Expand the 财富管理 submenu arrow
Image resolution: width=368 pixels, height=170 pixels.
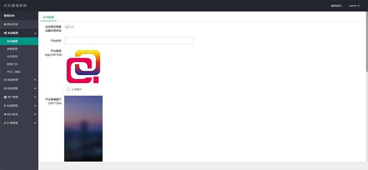pyautogui.click(x=35, y=80)
